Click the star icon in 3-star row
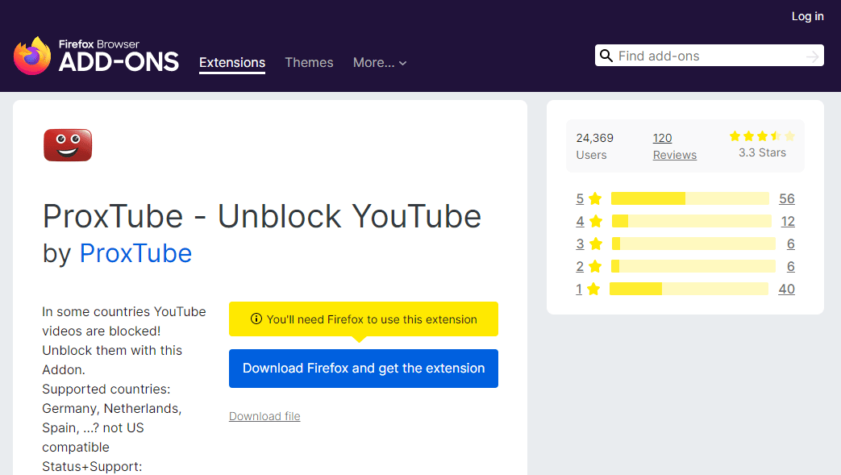This screenshot has width=841, height=475. (x=596, y=244)
